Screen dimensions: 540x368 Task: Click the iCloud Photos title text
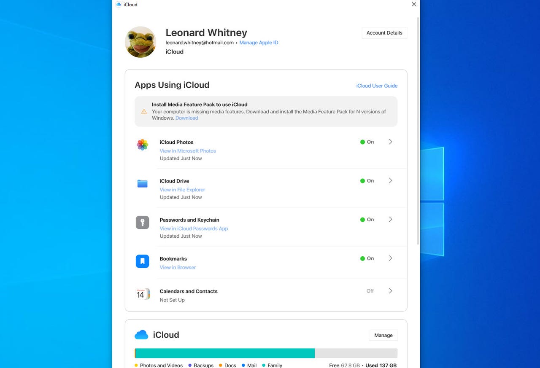pos(176,142)
